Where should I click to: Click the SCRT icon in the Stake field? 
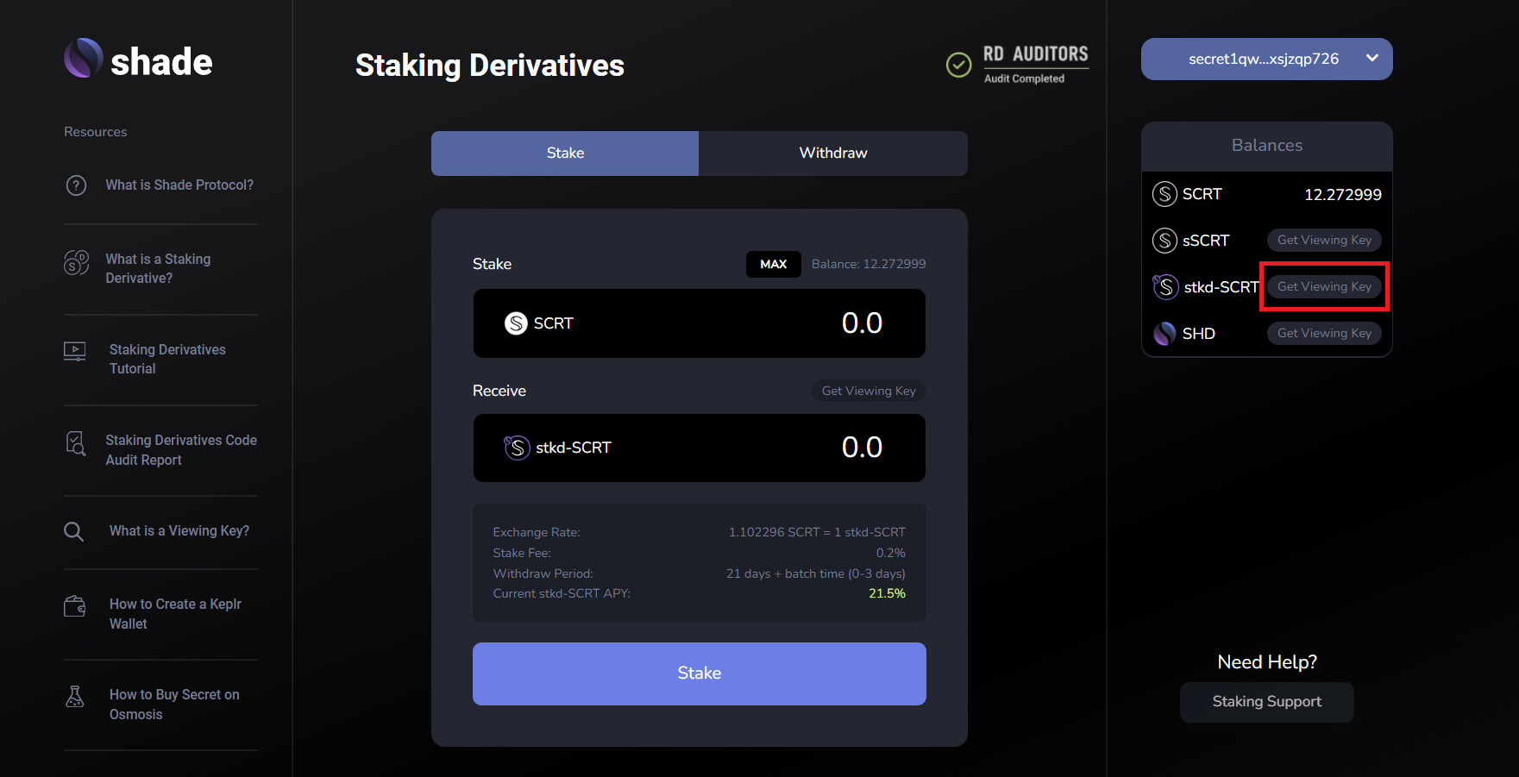coord(516,323)
